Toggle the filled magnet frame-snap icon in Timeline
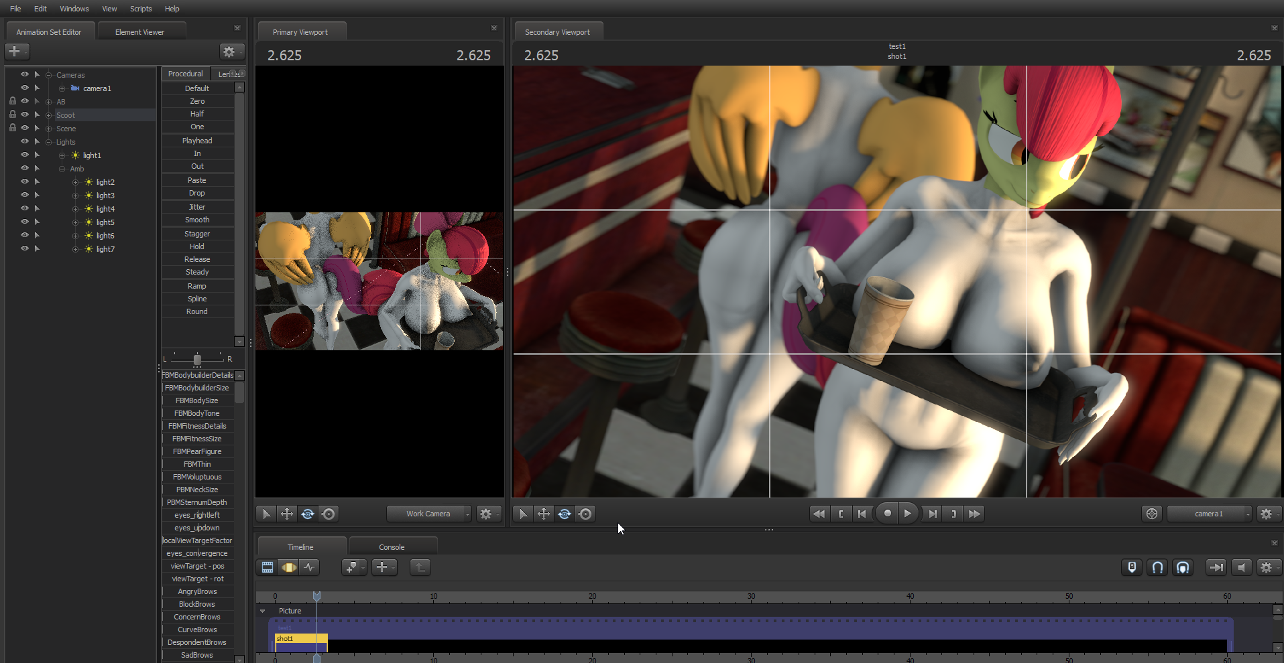 tap(1183, 567)
